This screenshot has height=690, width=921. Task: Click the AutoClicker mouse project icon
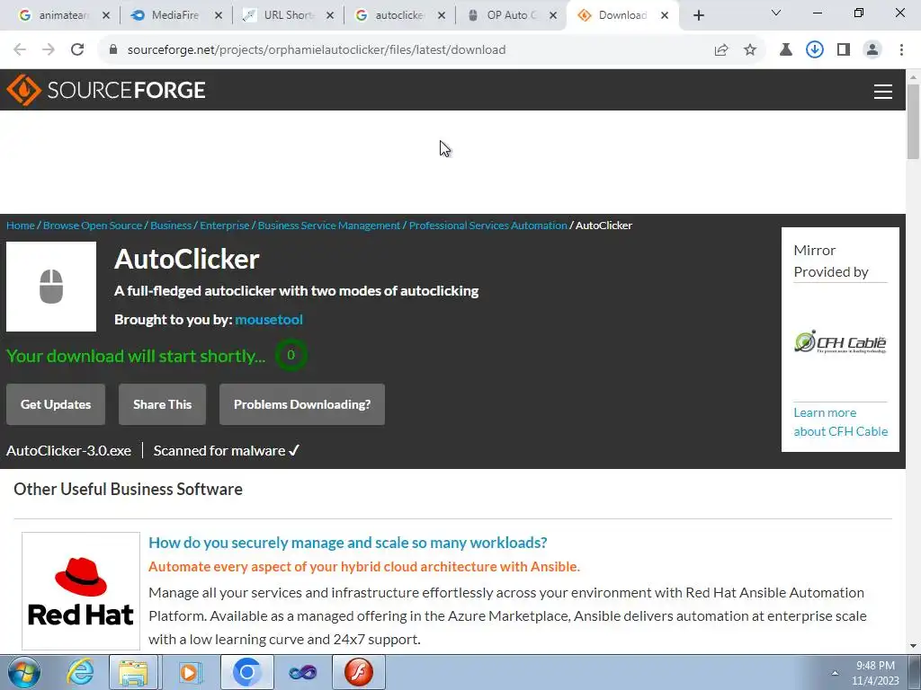[51, 287]
